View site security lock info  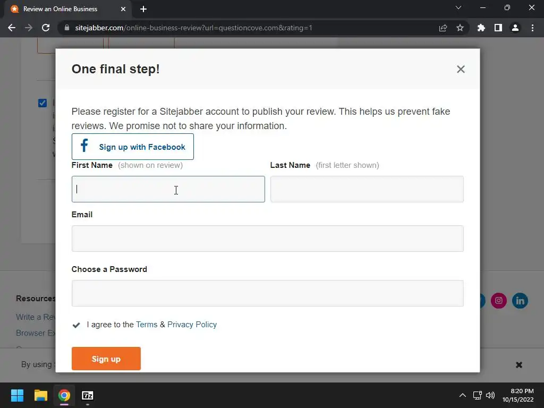click(x=67, y=28)
